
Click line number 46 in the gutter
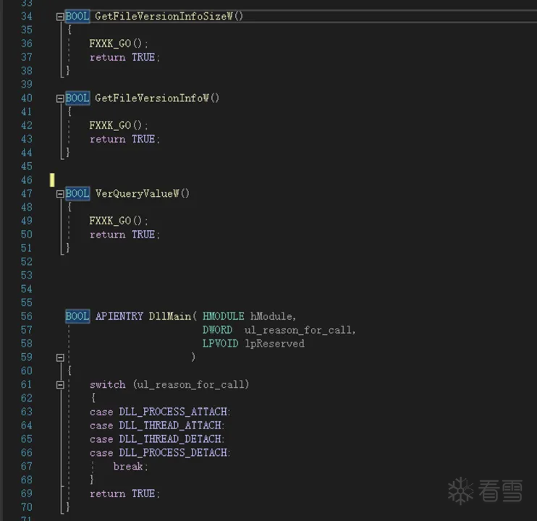(26, 180)
